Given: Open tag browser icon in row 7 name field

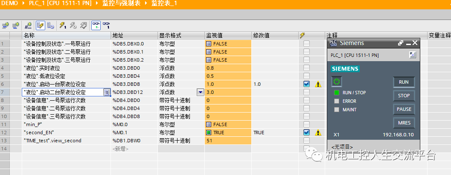Looking at the screenshot, I should [x=107, y=92].
